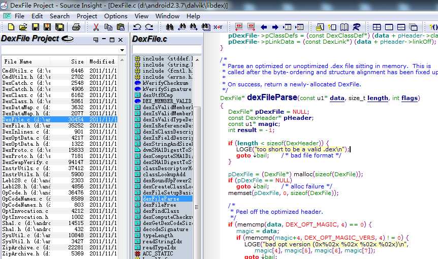Viewport: 438px width, 259px height.
Task: Open the Edit menu
Action: (37, 16)
